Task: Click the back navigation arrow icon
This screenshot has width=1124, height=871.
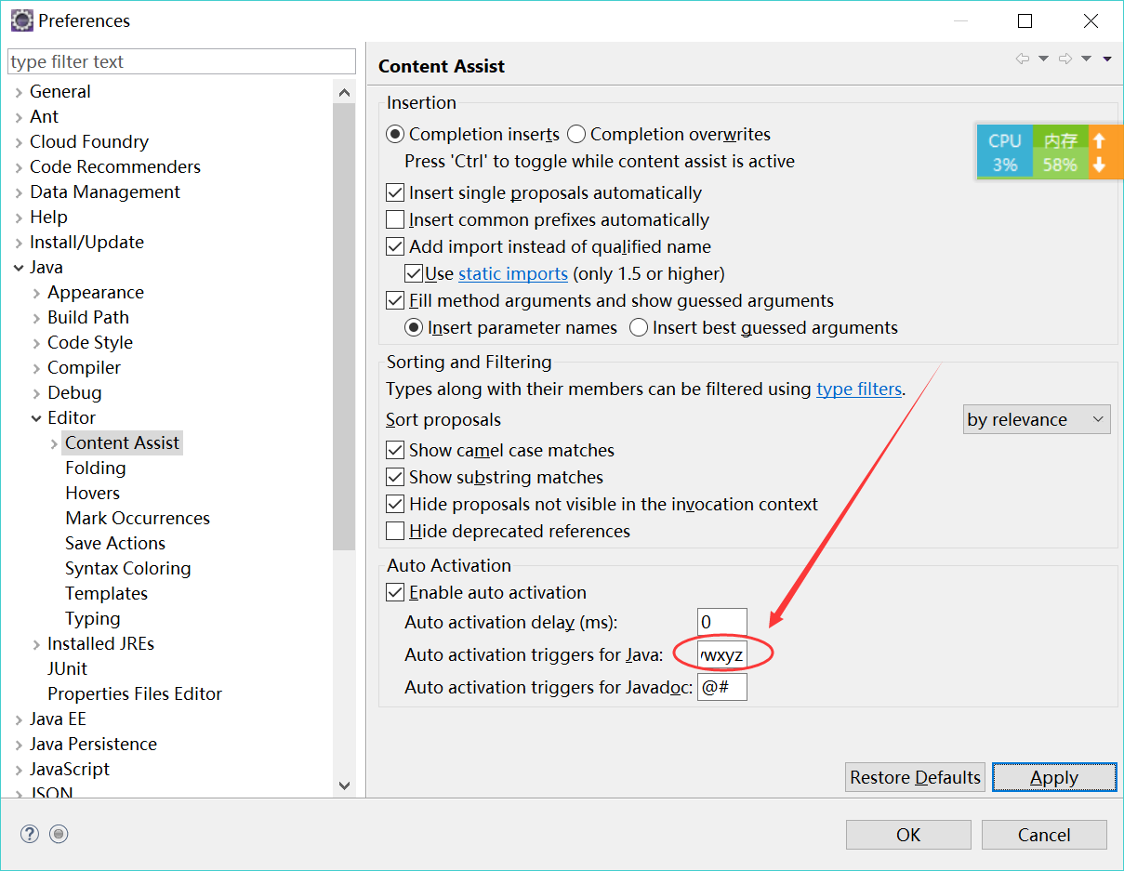Action: [1023, 59]
